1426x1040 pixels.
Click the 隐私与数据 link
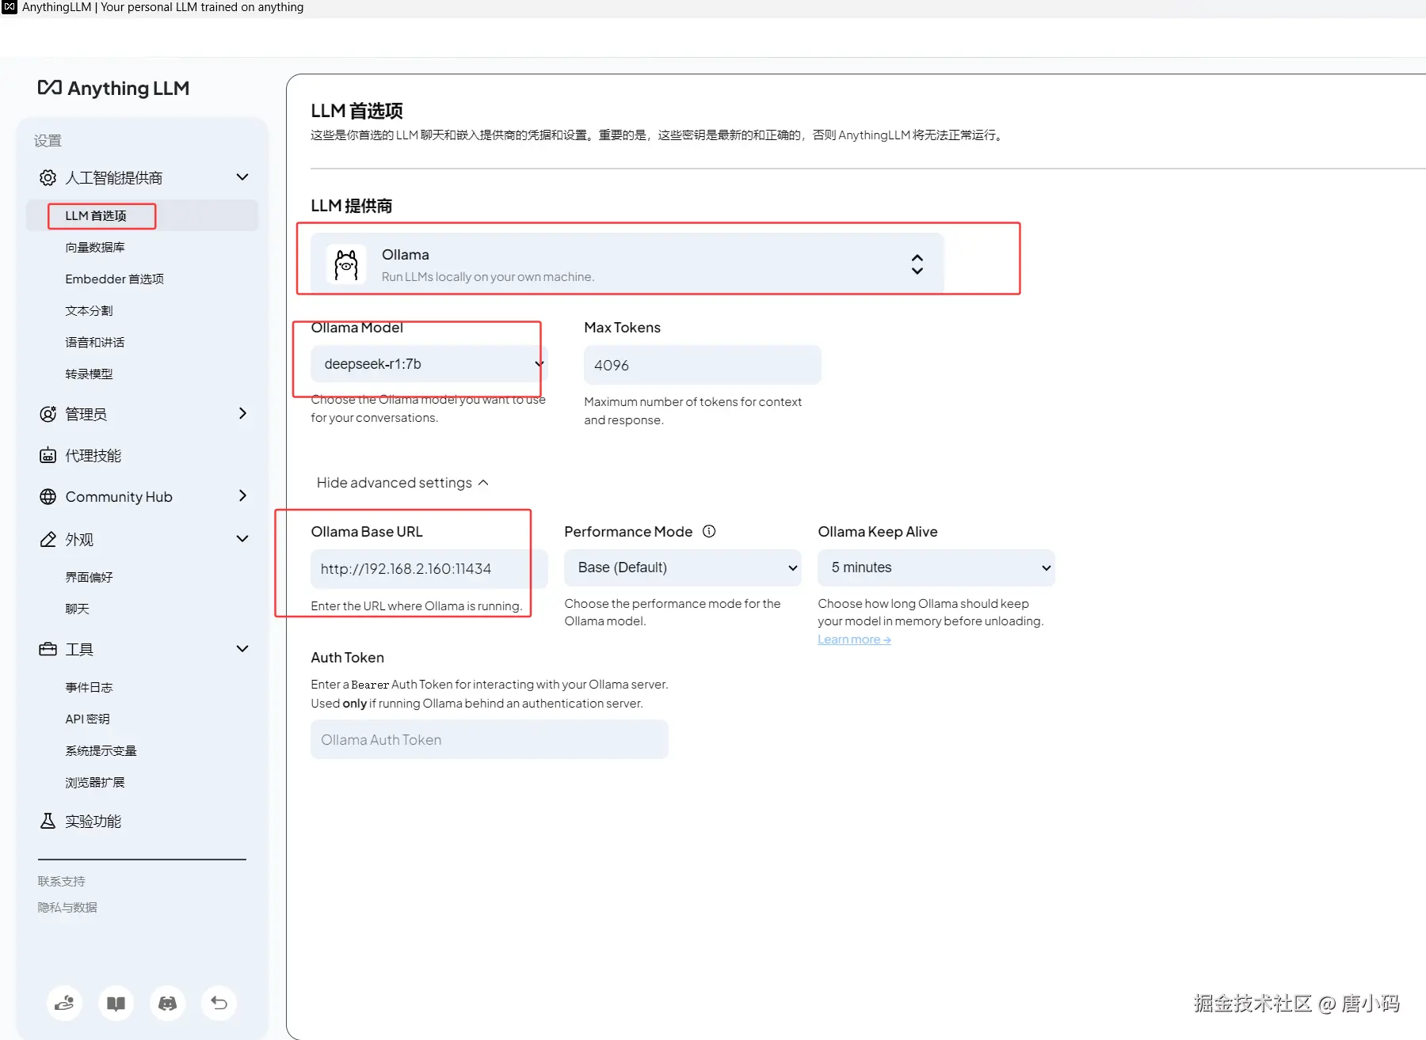click(67, 908)
